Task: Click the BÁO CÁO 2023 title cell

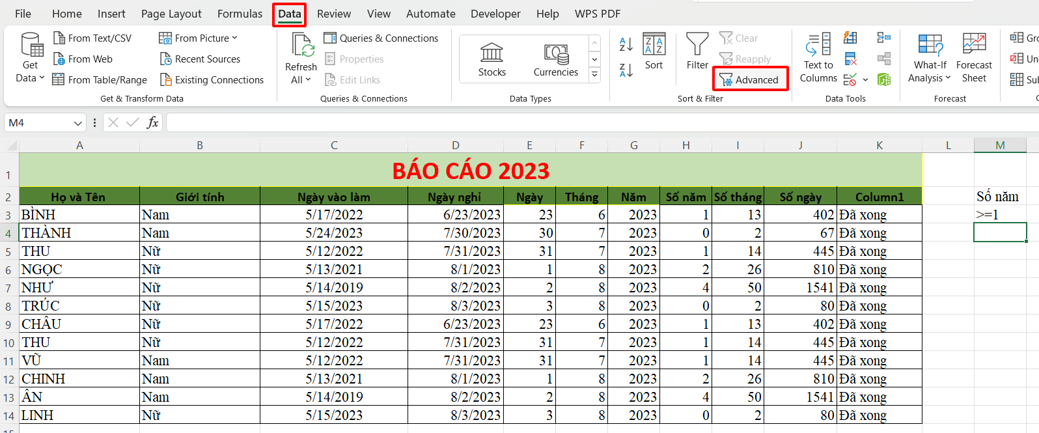Action: [x=471, y=170]
